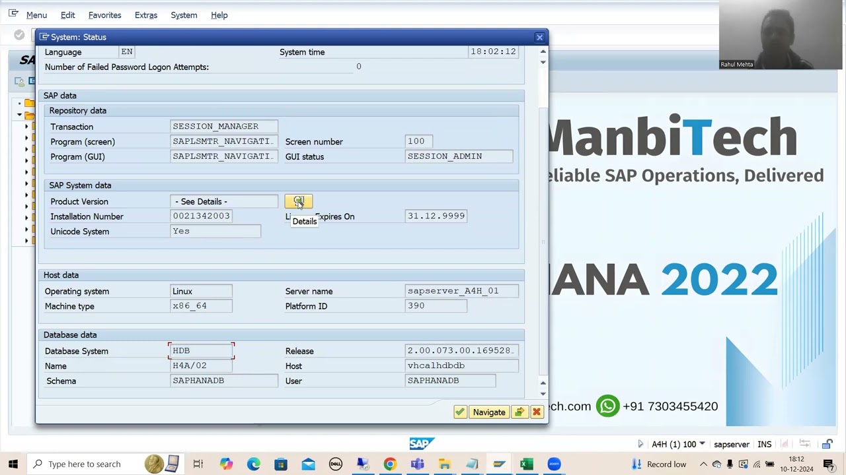Click the GUI status field SESSION_ADMIN
This screenshot has width=846, height=475.
459,156
